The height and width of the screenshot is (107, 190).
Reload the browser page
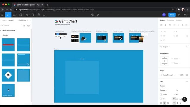pyautogui.click(x=11, y=10)
